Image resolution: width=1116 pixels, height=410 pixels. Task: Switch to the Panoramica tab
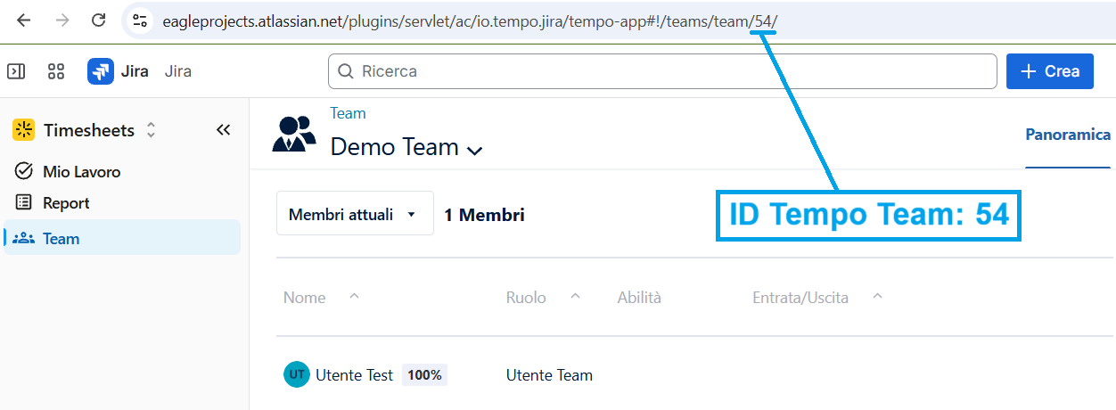coord(1068,135)
